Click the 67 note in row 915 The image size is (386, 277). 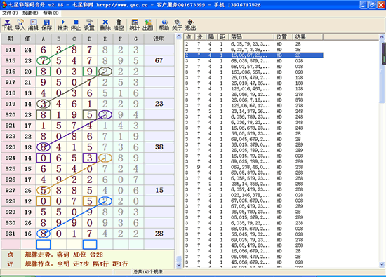point(159,60)
